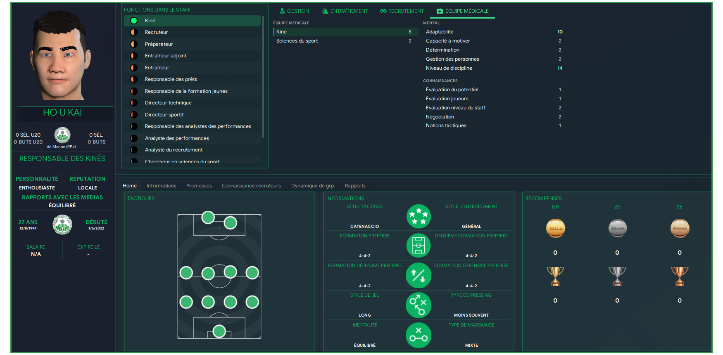Select the Entraîneur role row
This screenshot has height=355, width=723.
pyautogui.click(x=193, y=68)
